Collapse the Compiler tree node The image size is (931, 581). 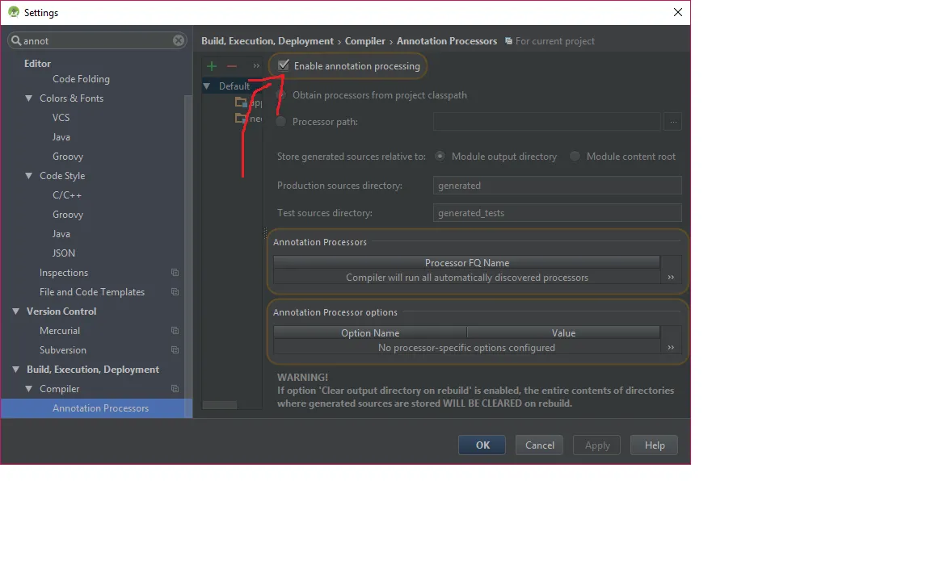(x=28, y=389)
